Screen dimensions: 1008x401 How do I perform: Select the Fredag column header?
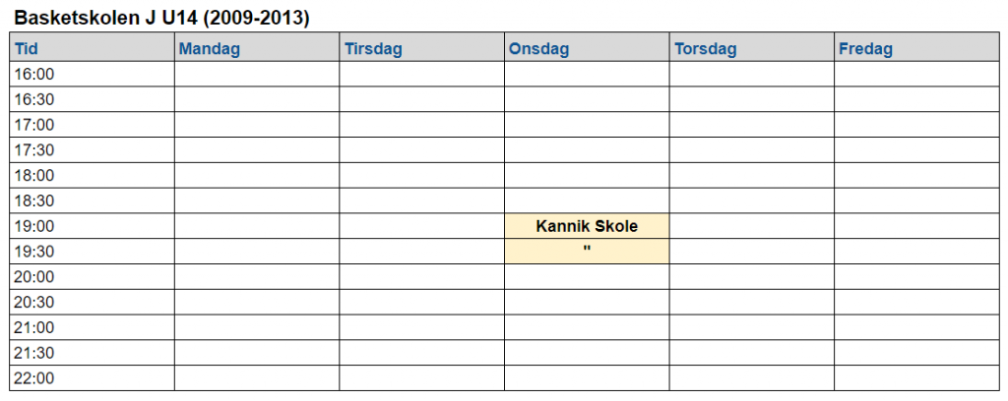[916, 49]
